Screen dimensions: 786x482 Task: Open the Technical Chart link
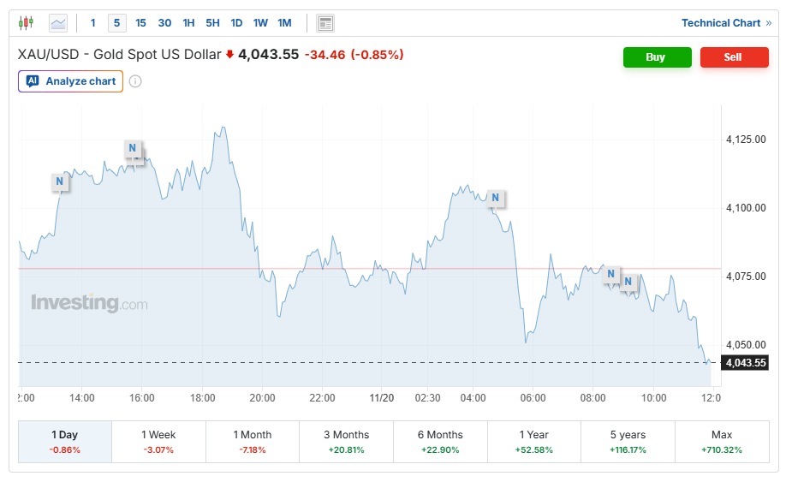(726, 23)
